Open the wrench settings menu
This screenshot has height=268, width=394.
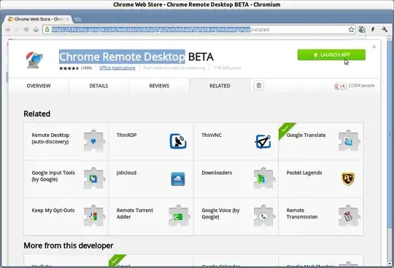[x=385, y=30]
